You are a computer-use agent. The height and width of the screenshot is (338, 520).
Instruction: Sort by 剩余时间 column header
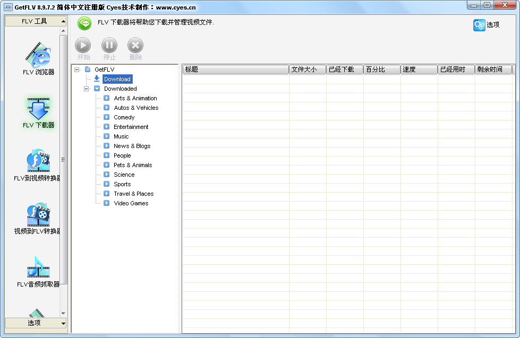[493, 70]
